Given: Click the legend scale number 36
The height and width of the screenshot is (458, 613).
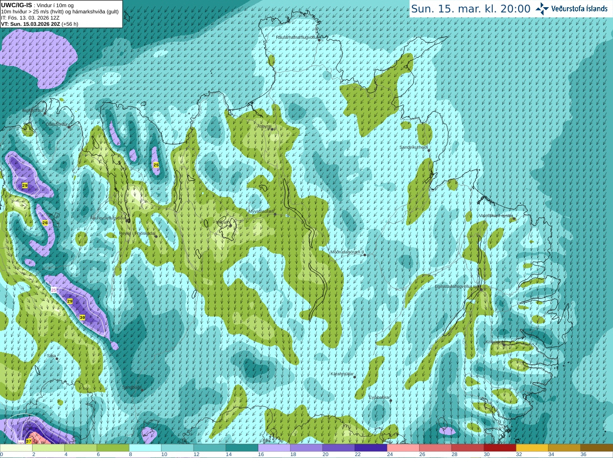Looking at the screenshot, I should pos(583,455).
